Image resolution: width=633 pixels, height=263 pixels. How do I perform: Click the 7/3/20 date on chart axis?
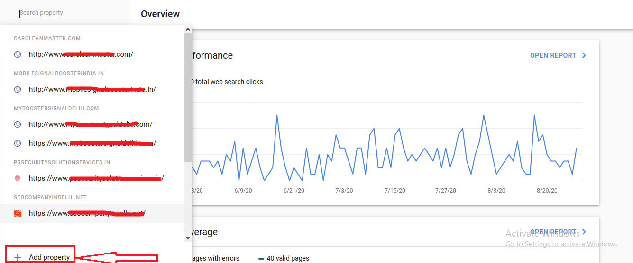[x=344, y=190]
